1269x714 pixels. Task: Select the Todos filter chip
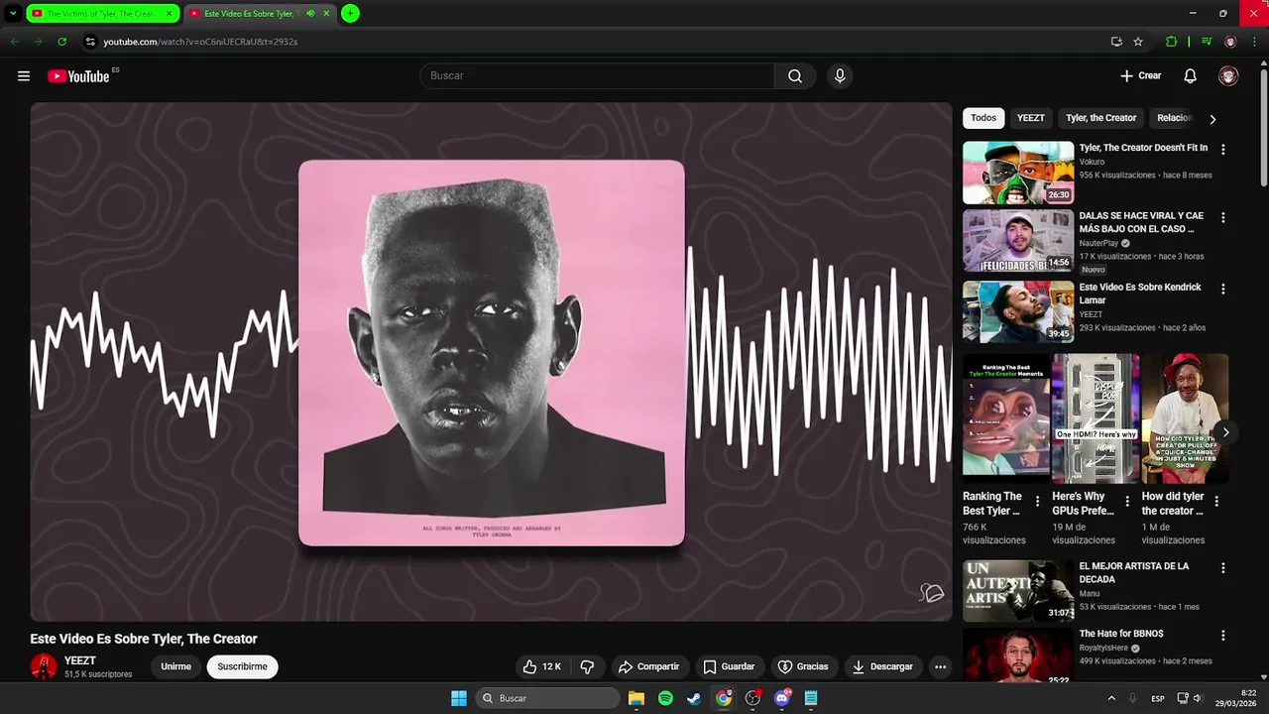point(983,118)
